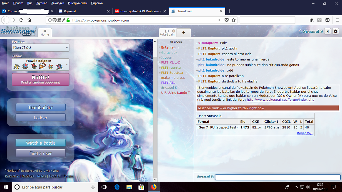Focus the chat message input box
The height and width of the screenshot is (192, 342).
coord(277,177)
